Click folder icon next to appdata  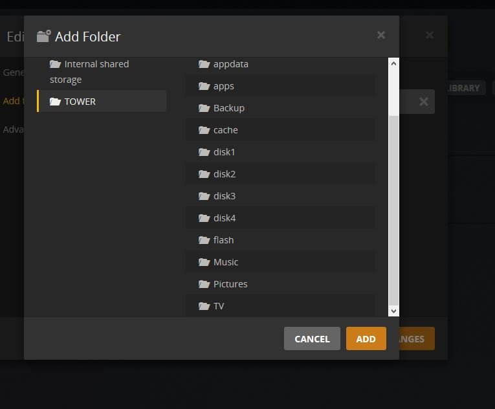[204, 64]
